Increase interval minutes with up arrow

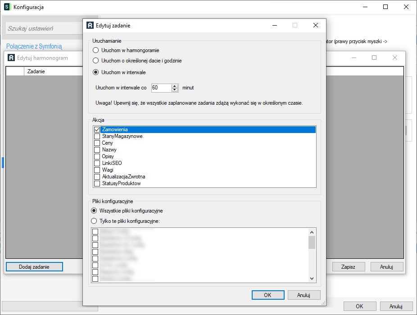[x=175, y=86]
